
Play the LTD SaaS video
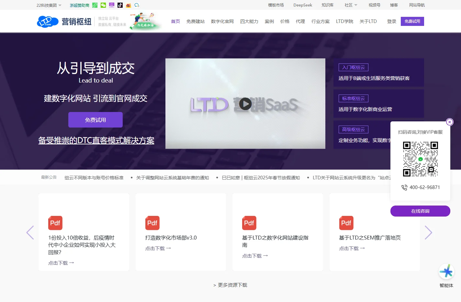click(245, 104)
